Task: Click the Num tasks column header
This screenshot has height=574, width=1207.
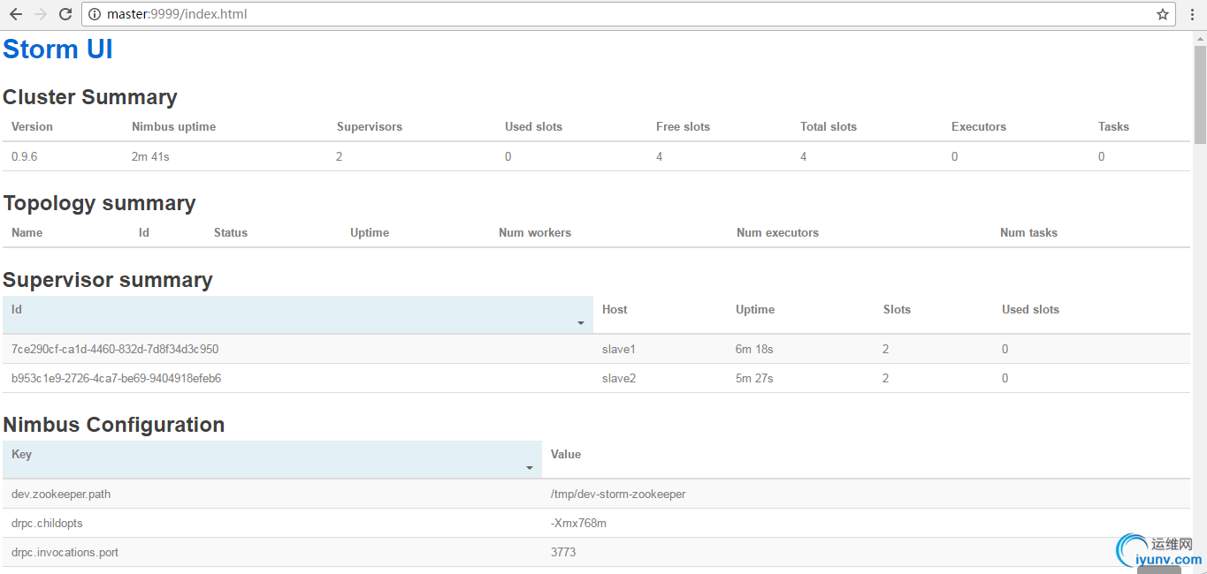Action: point(1028,232)
